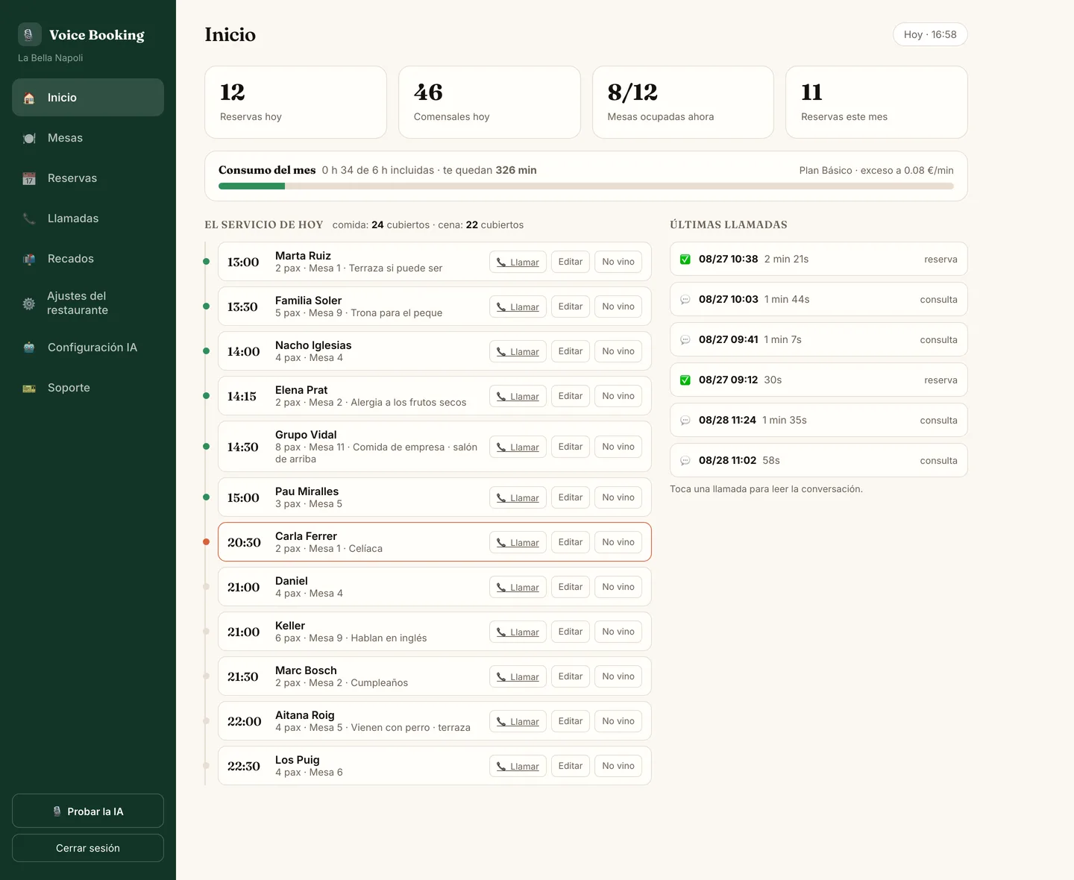
Task: Click the mailbox icon beside Recados
Action: pos(29,259)
